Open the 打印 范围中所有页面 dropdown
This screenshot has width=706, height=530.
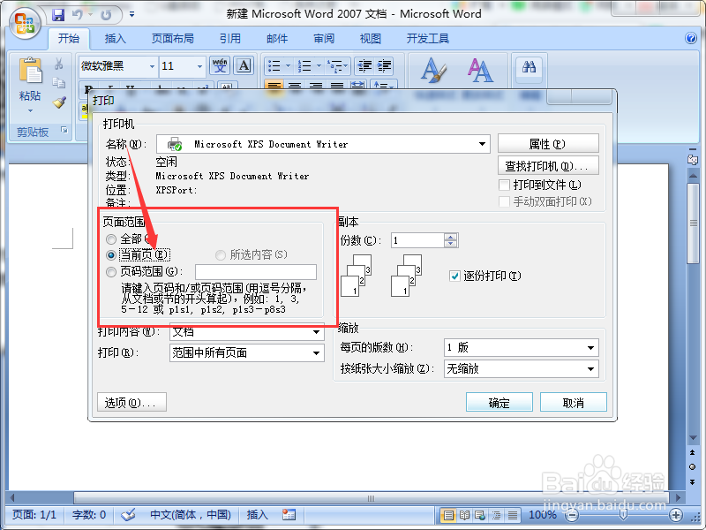317,352
